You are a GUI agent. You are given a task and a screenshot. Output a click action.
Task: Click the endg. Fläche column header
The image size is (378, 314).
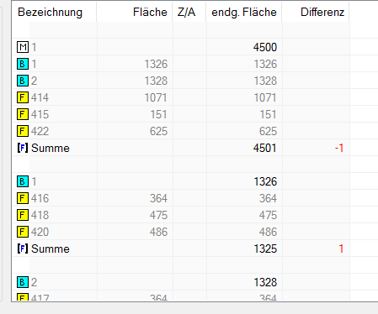244,12
